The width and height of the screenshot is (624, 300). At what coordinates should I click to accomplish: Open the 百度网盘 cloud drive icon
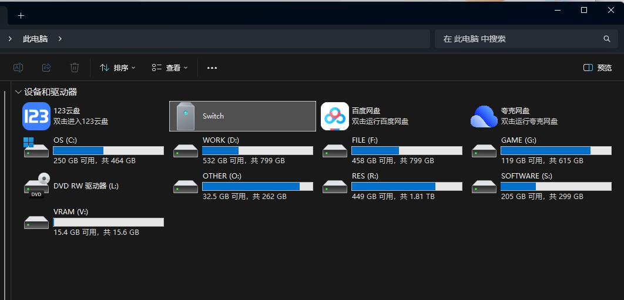coord(335,116)
